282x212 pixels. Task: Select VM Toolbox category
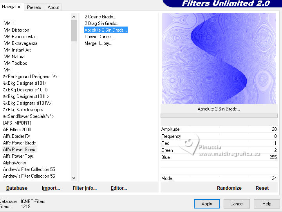tap(15, 63)
